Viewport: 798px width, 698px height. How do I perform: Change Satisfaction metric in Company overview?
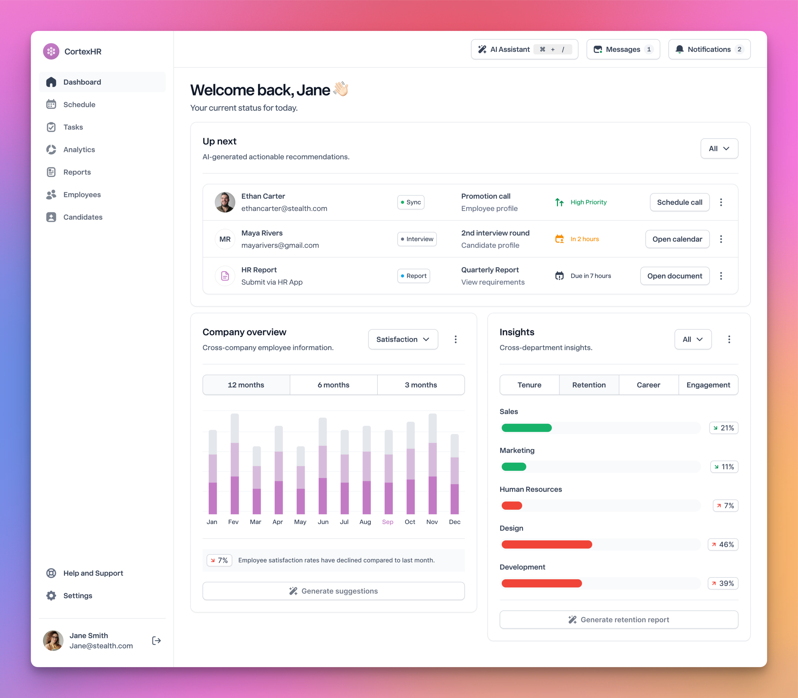pyautogui.click(x=403, y=339)
